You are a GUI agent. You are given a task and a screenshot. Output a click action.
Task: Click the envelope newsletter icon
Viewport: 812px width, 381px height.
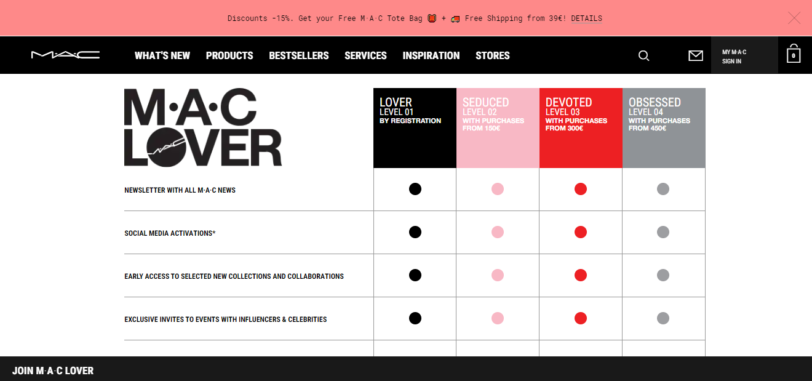[695, 55]
